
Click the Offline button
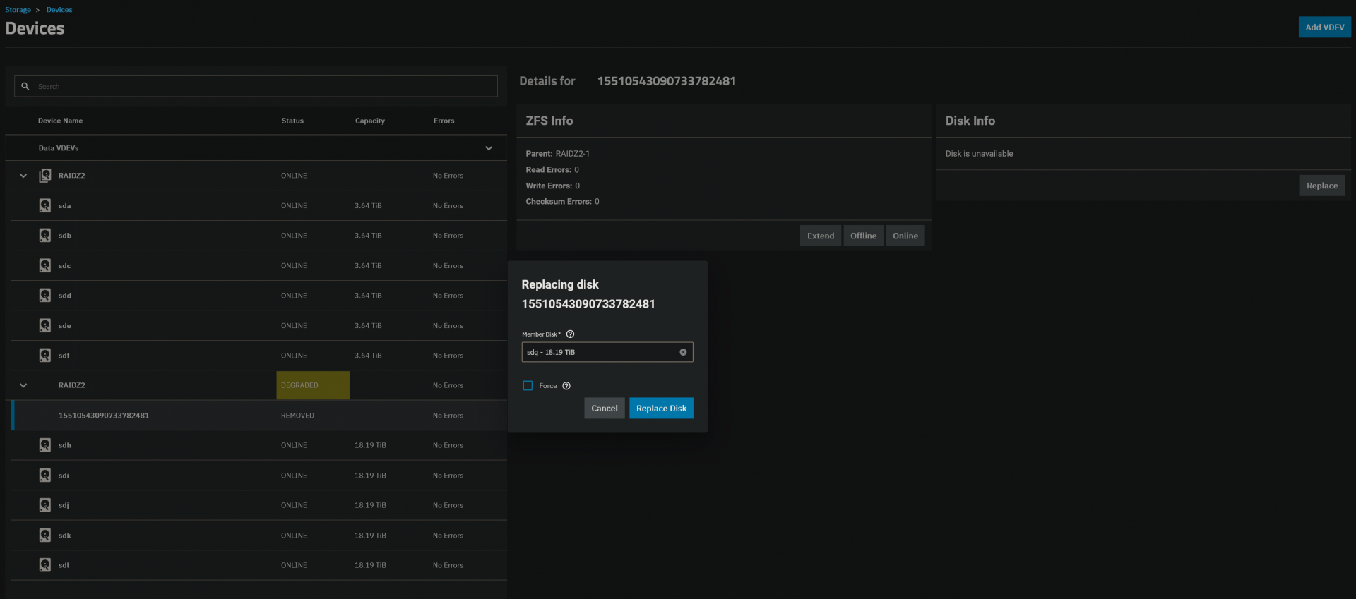coord(863,236)
